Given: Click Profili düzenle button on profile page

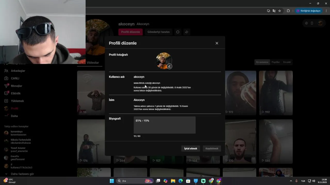Looking at the screenshot, I should click(130, 32).
